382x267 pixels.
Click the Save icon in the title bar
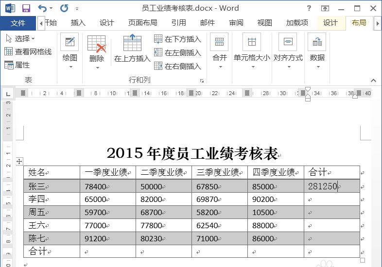coord(26,8)
